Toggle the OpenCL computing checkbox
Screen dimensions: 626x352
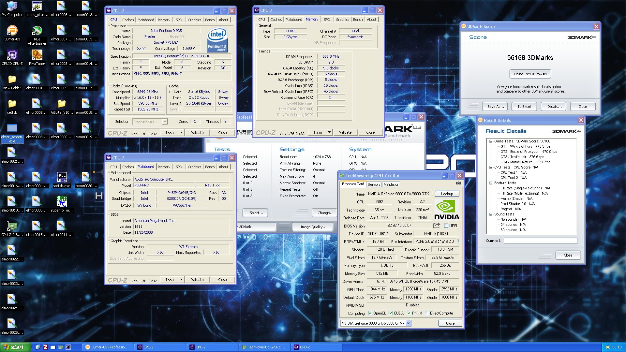coord(370,313)
